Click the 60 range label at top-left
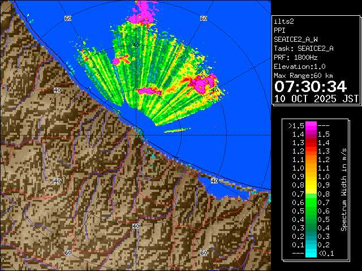The height and width of the screenshot is (271, 362). pyautogui.click(x=68, y=19)
